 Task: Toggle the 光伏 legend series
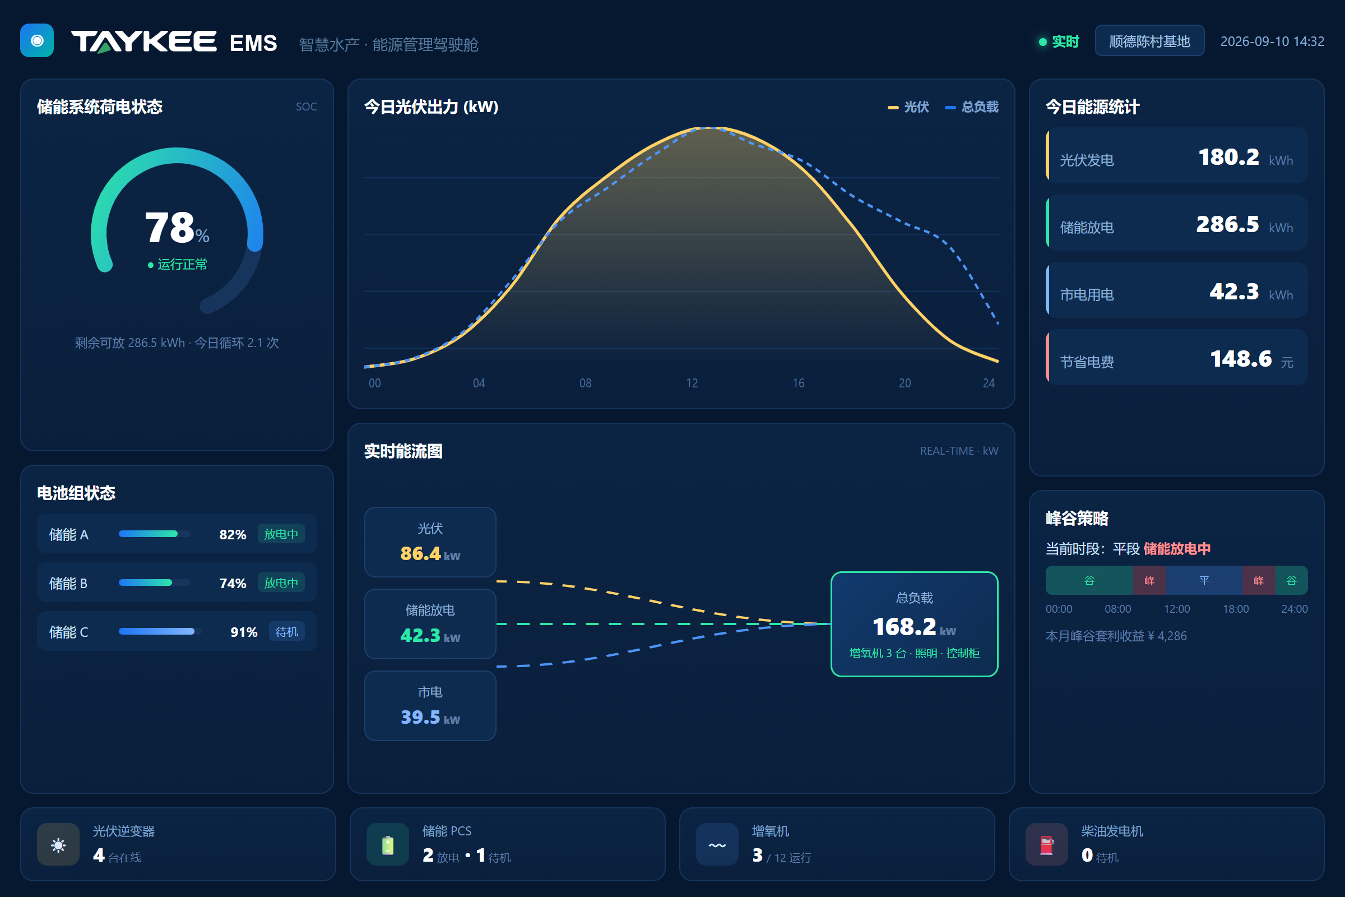click(x=908, y=107)
